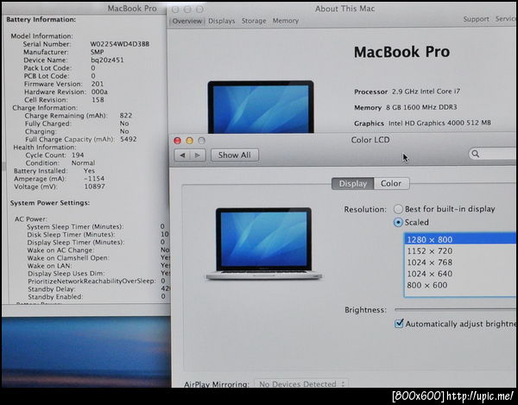
Task: Click the Memory 8 GB 1600 MHz DDR3 line
Action: (406, 107)
